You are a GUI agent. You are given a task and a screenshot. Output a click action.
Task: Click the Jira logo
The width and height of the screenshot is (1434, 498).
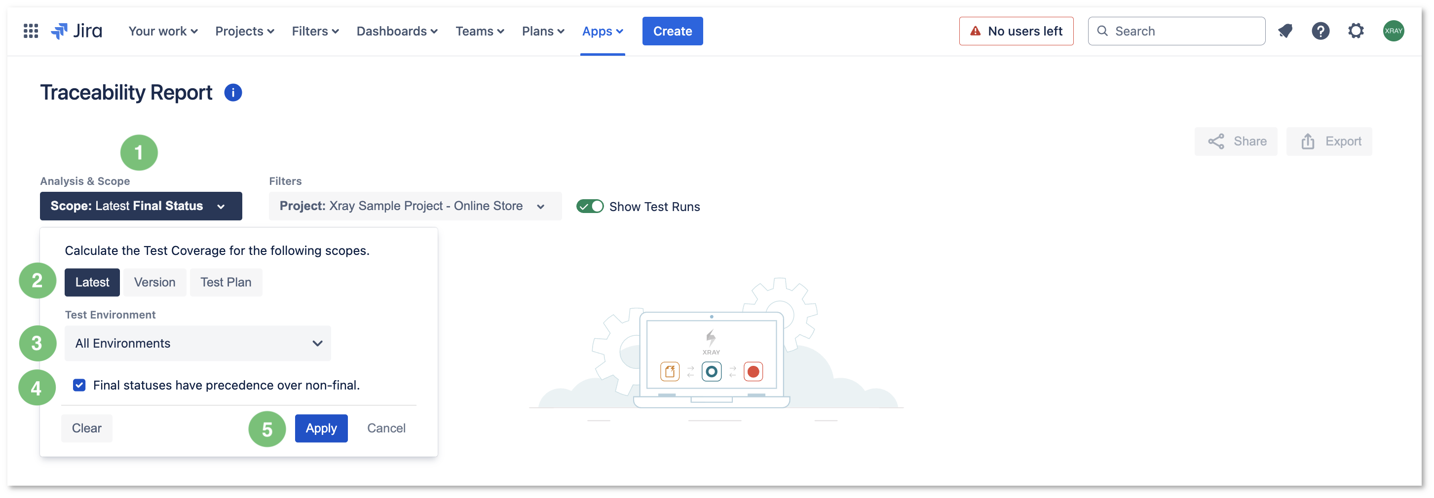click(76, 31)
